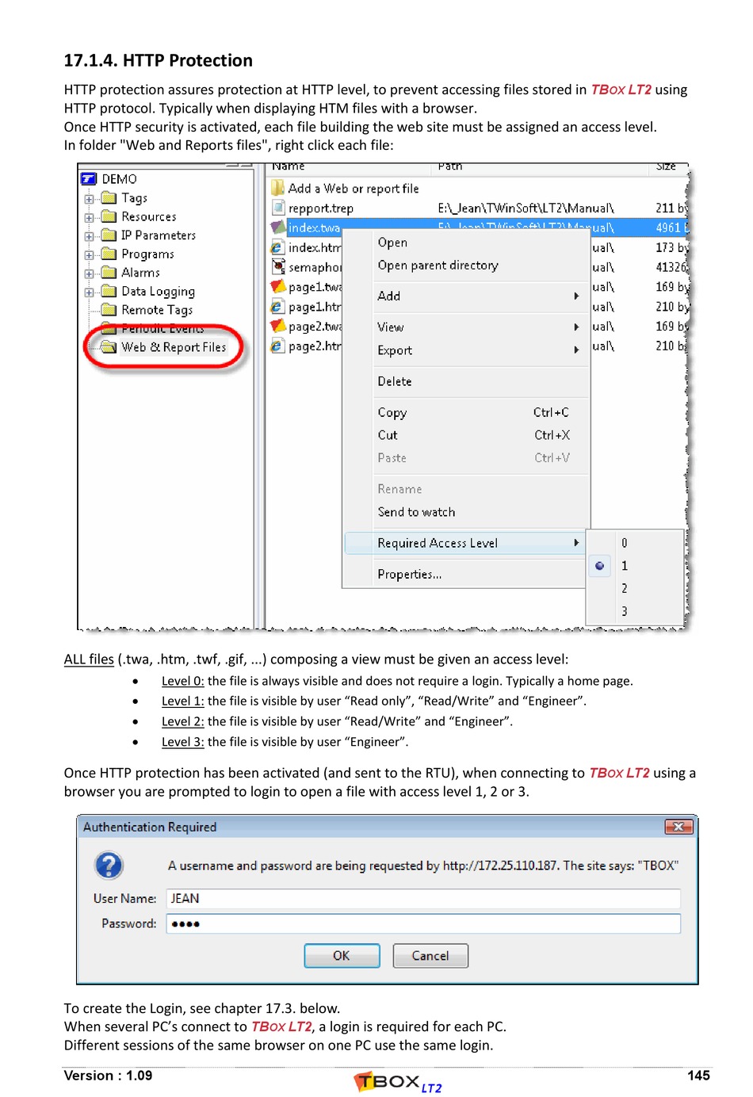Click the TBOX LT2 logo in footer
The height and width of the screenshot is (1097, 753).
398,1082
